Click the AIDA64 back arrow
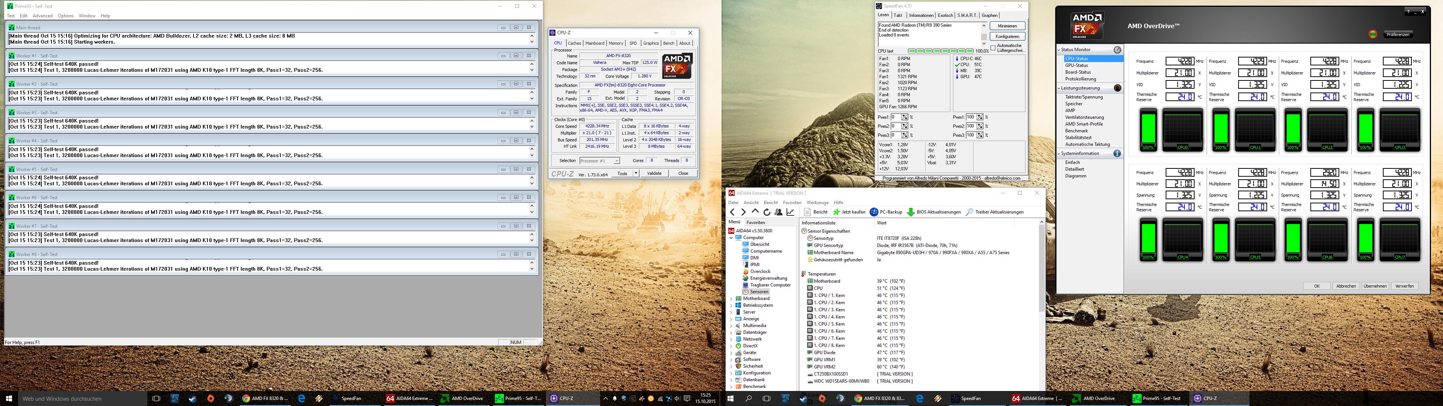 pos(732,212)
